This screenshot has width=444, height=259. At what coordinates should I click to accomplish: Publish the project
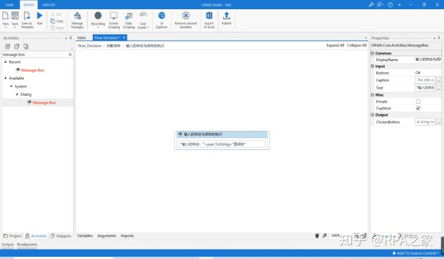click(226, 18)
